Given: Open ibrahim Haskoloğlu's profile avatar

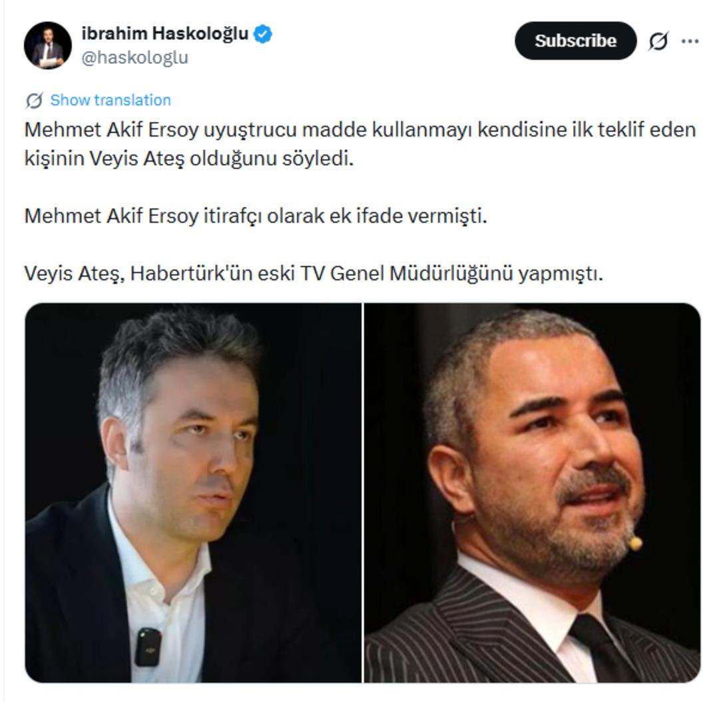Looking at the screenshot, I should pyautogui.click(x=48, y=45).
